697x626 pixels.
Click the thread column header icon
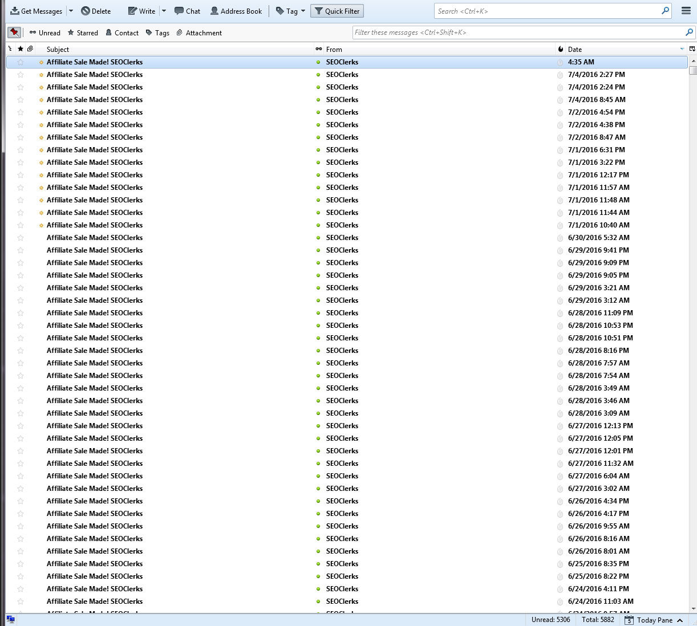tap(10, 49)
